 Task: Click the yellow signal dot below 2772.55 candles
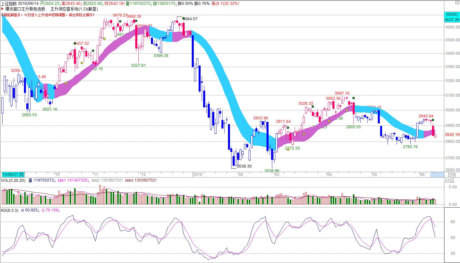pyautogui.click(x=288, y=150)
